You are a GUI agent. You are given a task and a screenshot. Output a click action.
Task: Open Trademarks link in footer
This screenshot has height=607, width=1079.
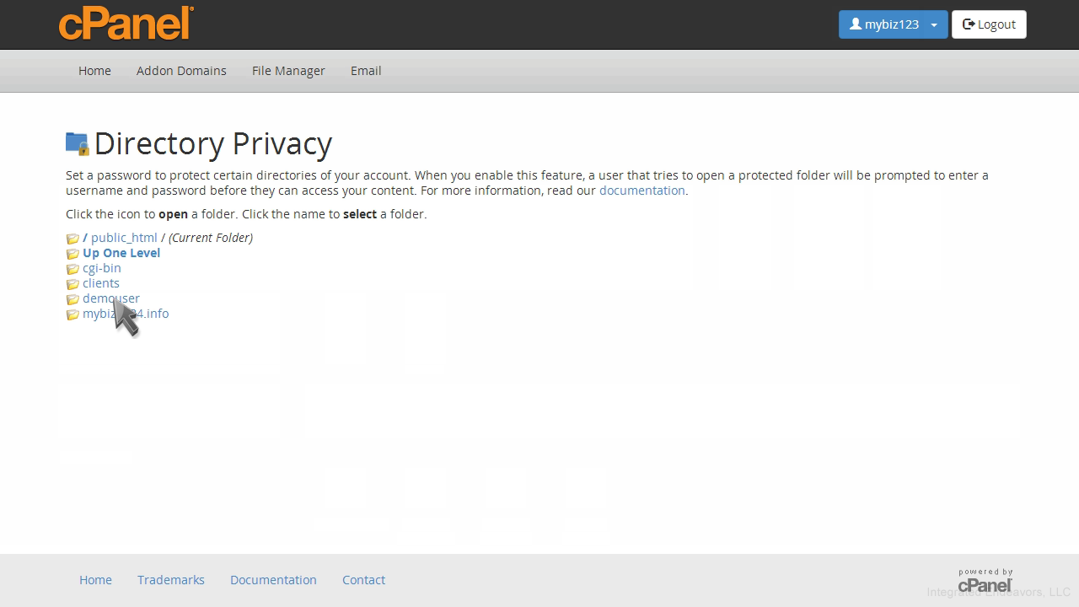click(x=171, y=580)
